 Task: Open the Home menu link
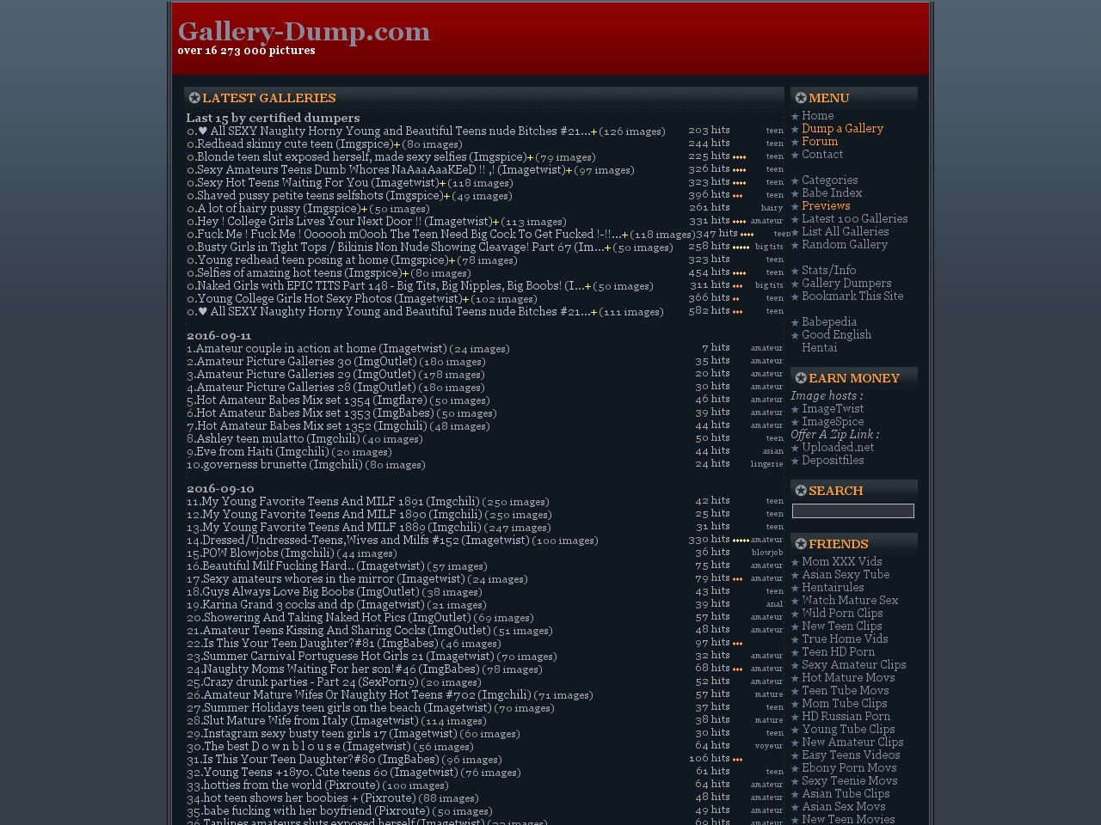817,116
